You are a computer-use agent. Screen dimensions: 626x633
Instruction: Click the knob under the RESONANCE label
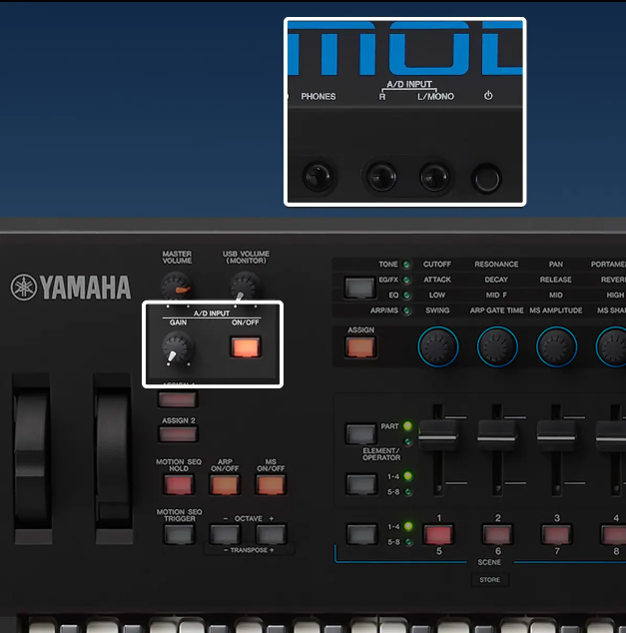pyautogui.click(x=497, y=346)
